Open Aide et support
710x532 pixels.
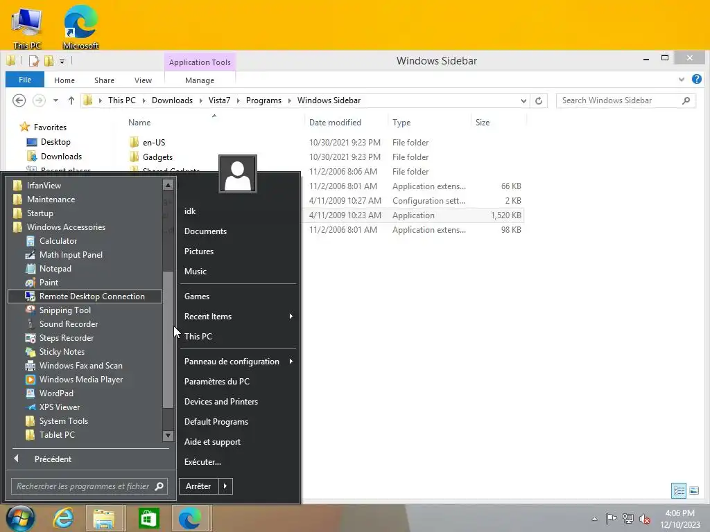[x=212, y=442]
